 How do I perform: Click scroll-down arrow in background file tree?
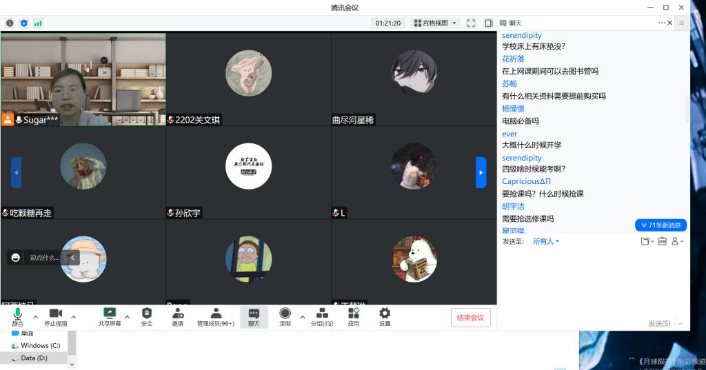pos(72,364)
